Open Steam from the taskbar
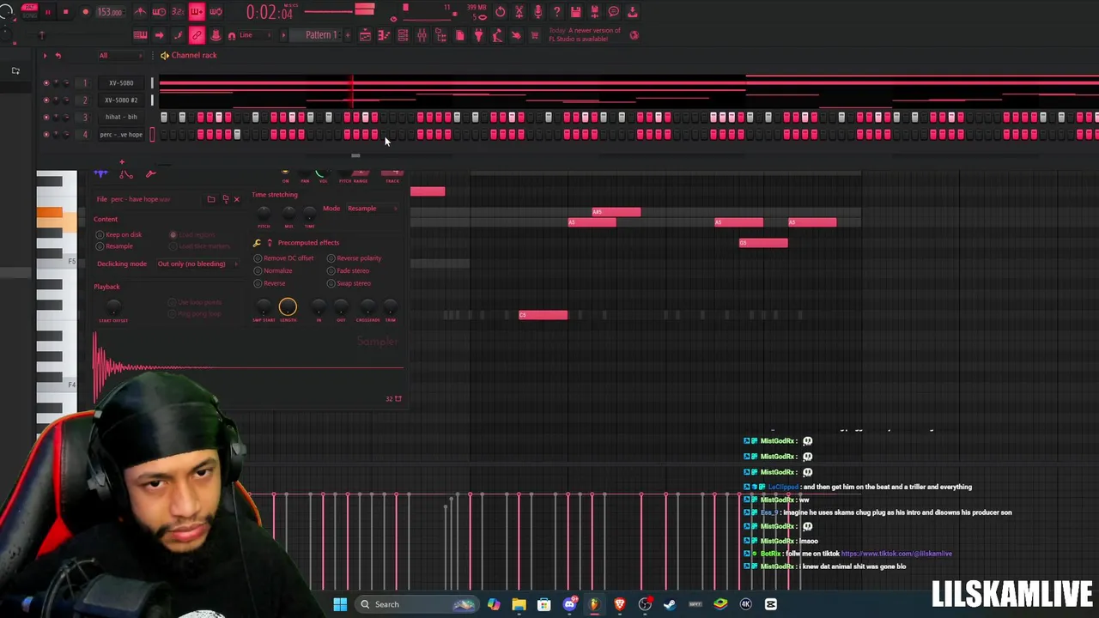 tap(670, 604)
